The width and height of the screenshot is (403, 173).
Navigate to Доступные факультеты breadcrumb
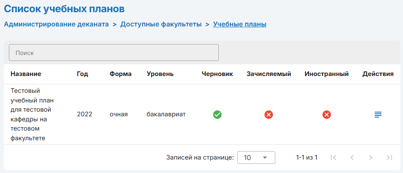tap(161, 24)
